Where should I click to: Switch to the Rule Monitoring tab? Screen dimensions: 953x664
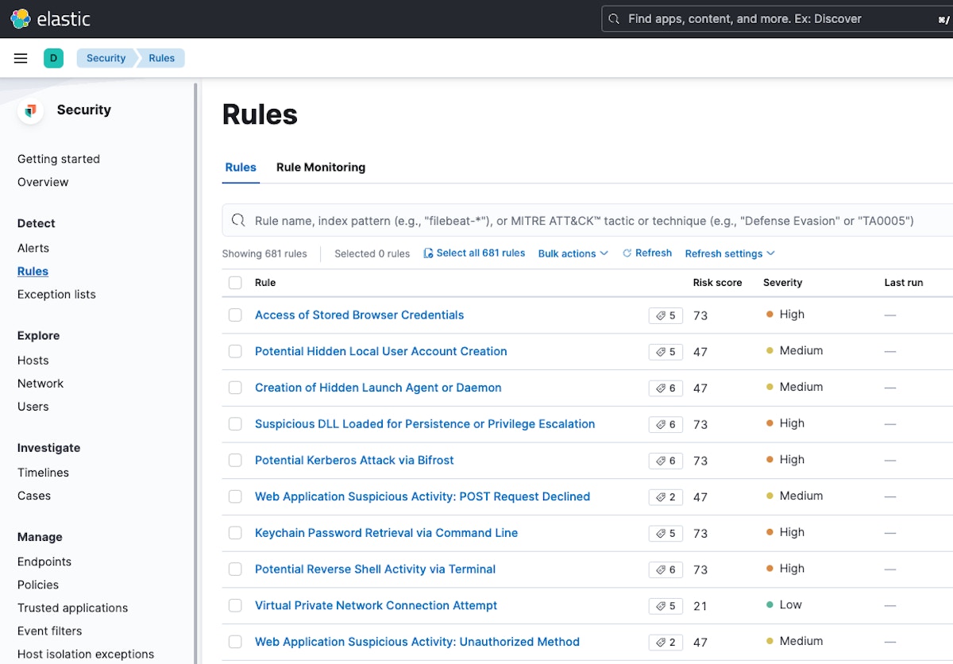click(321, 168)
